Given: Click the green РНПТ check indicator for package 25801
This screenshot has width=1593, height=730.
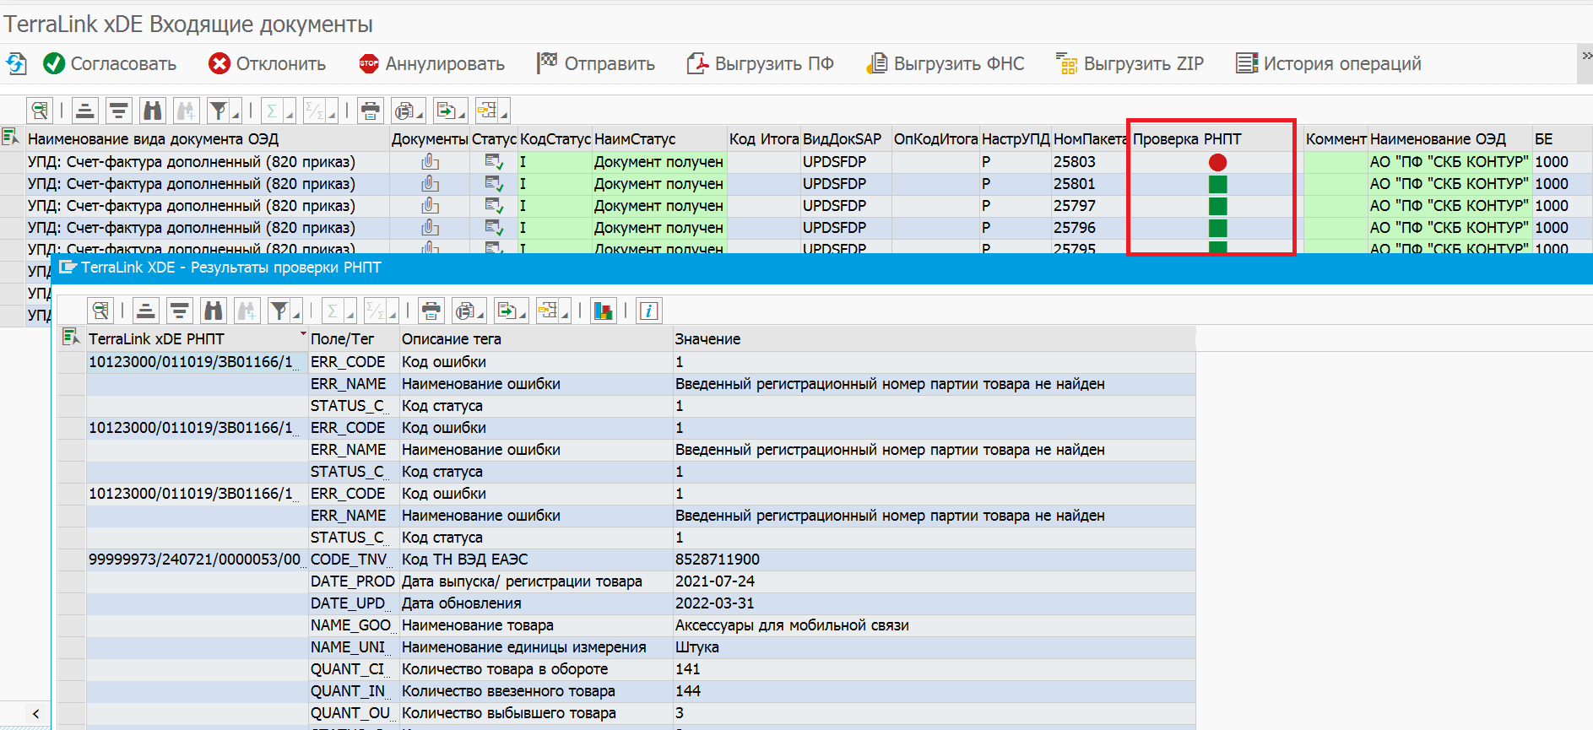Looking at the screenshot, I should pyautogui.click(x=1217, y=184).
